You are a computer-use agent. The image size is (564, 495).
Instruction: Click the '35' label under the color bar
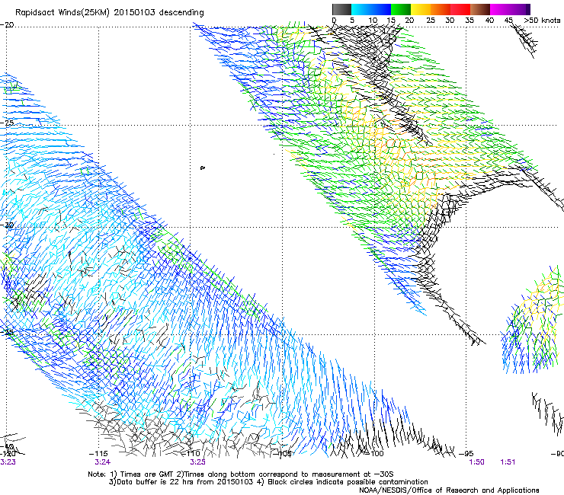pyautogui.click(x=469, y=21)
